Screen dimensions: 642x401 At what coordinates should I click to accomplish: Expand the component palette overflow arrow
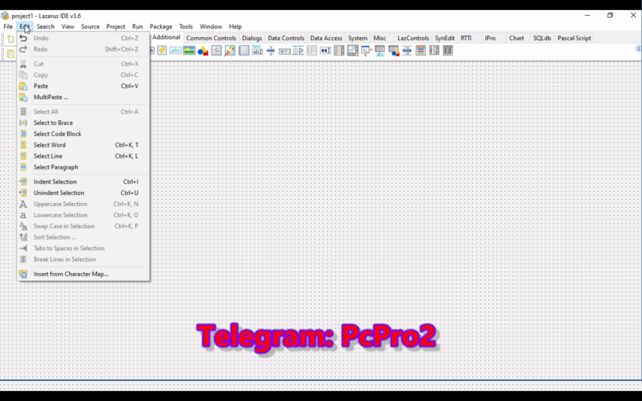(x=638, y=48)
